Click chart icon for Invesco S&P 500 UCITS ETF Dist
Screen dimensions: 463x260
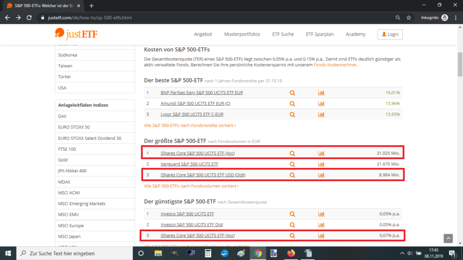pos(321,225)
